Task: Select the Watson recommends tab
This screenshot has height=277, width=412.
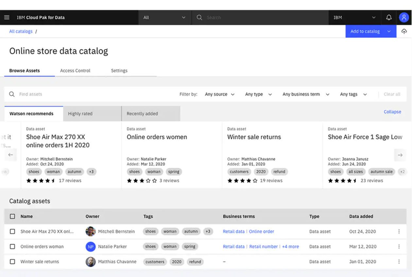Action: (34, 114)
